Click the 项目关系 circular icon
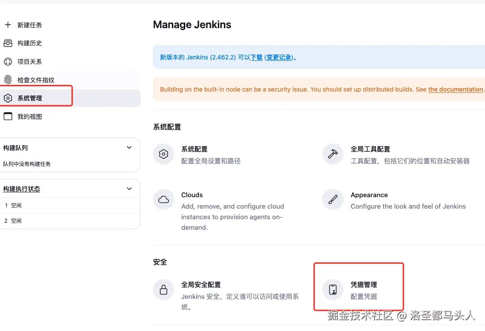 point(8,62)
